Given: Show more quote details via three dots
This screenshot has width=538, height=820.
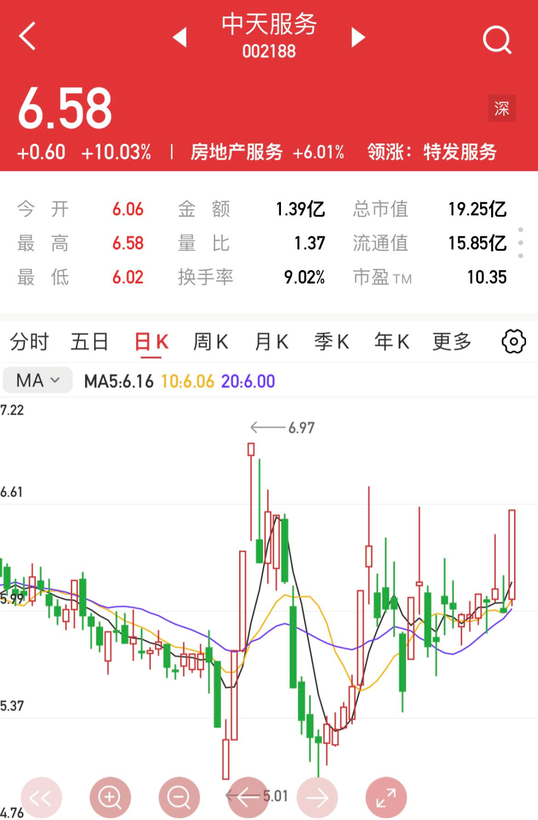Looking at the screenshot, I should 521,243.
